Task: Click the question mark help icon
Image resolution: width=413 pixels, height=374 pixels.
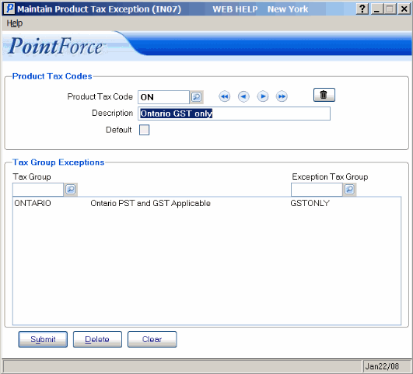Action: pos(362,9)
